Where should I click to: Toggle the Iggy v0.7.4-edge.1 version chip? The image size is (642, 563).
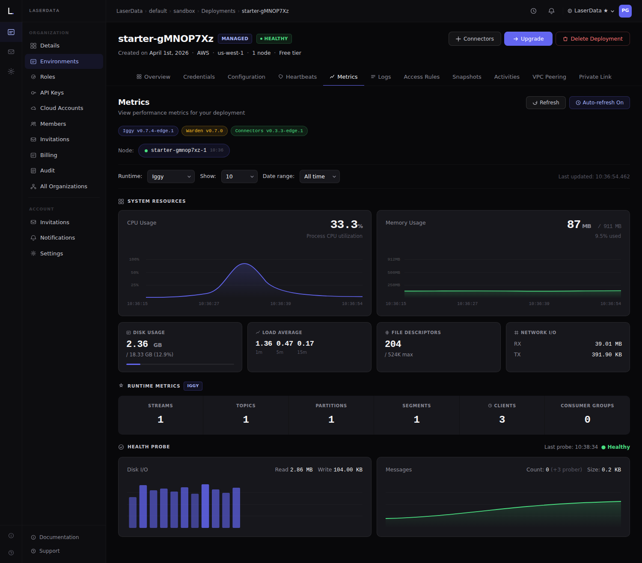[x=148, y=131]
